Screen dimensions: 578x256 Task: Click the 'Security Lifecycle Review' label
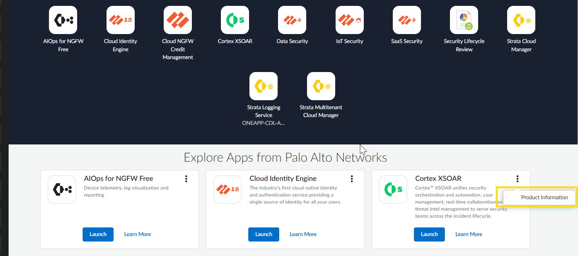(464, 45)
